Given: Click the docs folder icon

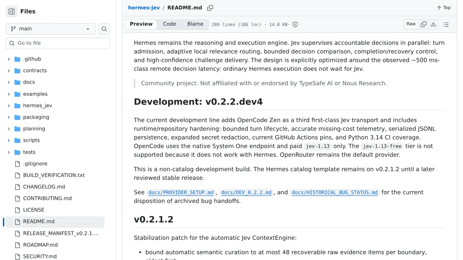Looking at the screenshot, I should [x=17, y=82].
